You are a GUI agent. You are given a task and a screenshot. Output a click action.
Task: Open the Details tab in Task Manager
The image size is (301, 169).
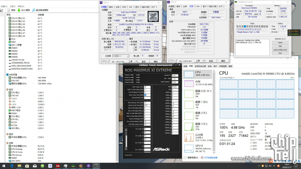223,66
